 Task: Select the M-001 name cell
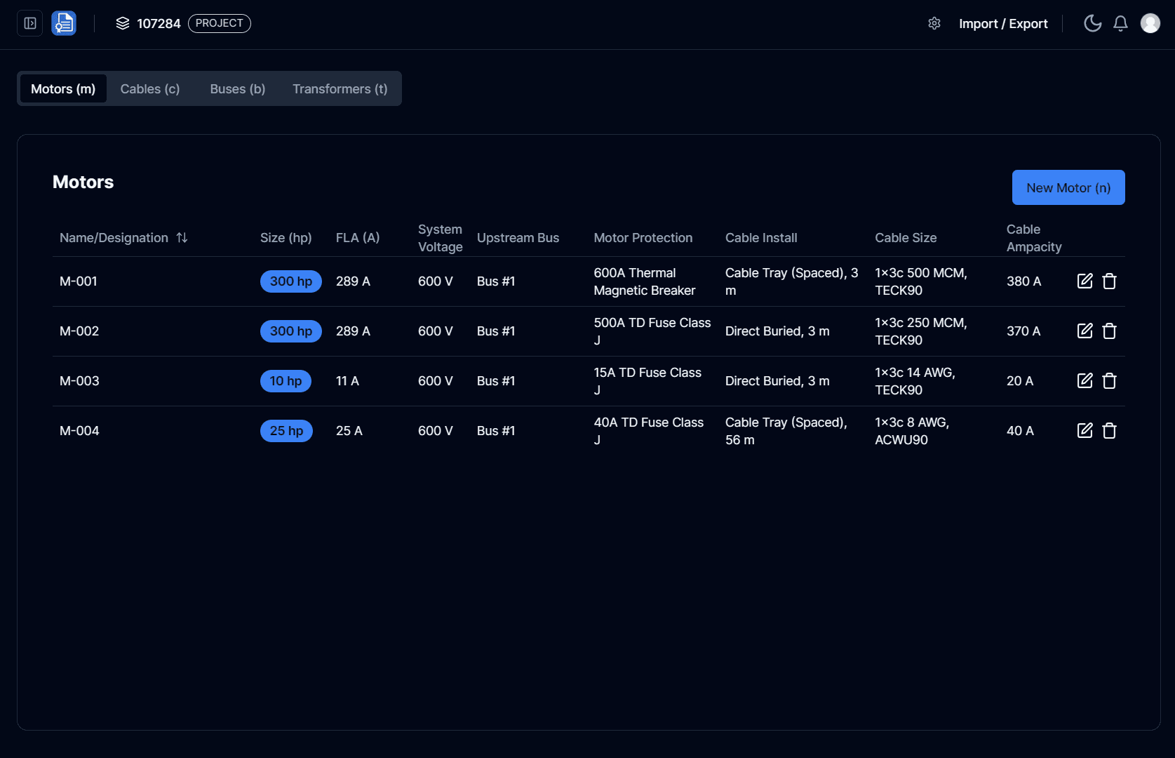tap(79, 281)
